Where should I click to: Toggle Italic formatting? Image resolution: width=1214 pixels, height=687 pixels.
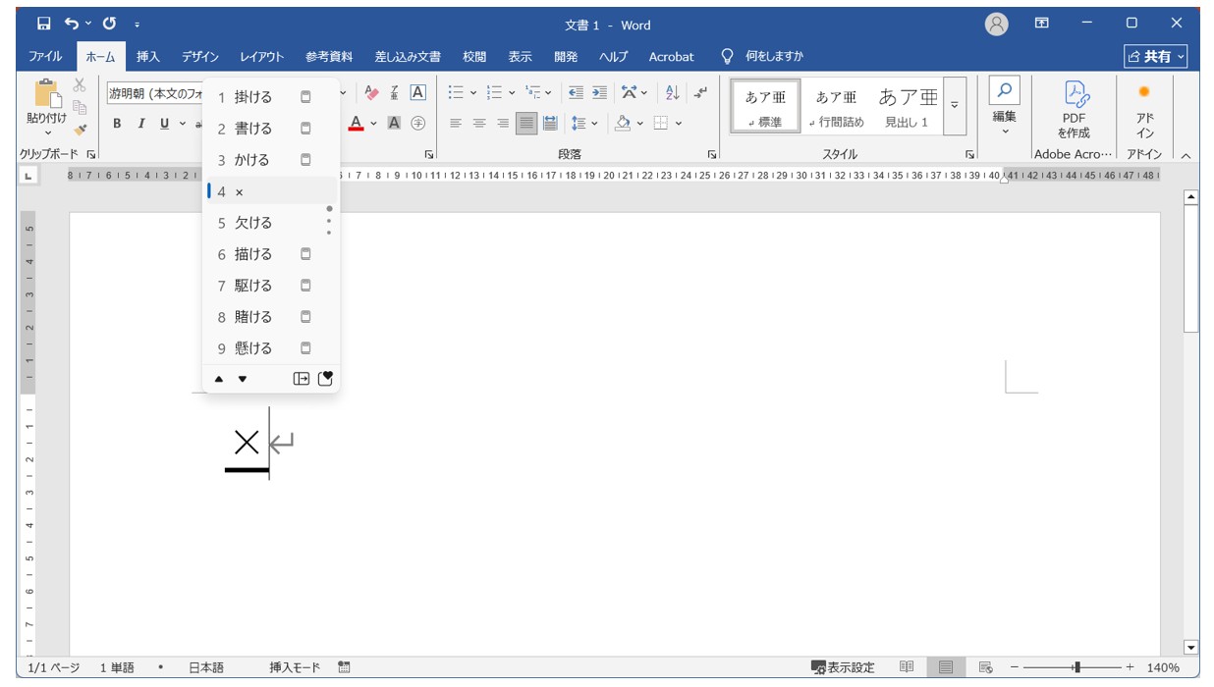140,123
